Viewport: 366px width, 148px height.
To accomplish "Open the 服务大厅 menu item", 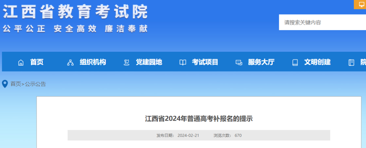I will point(261,62).
